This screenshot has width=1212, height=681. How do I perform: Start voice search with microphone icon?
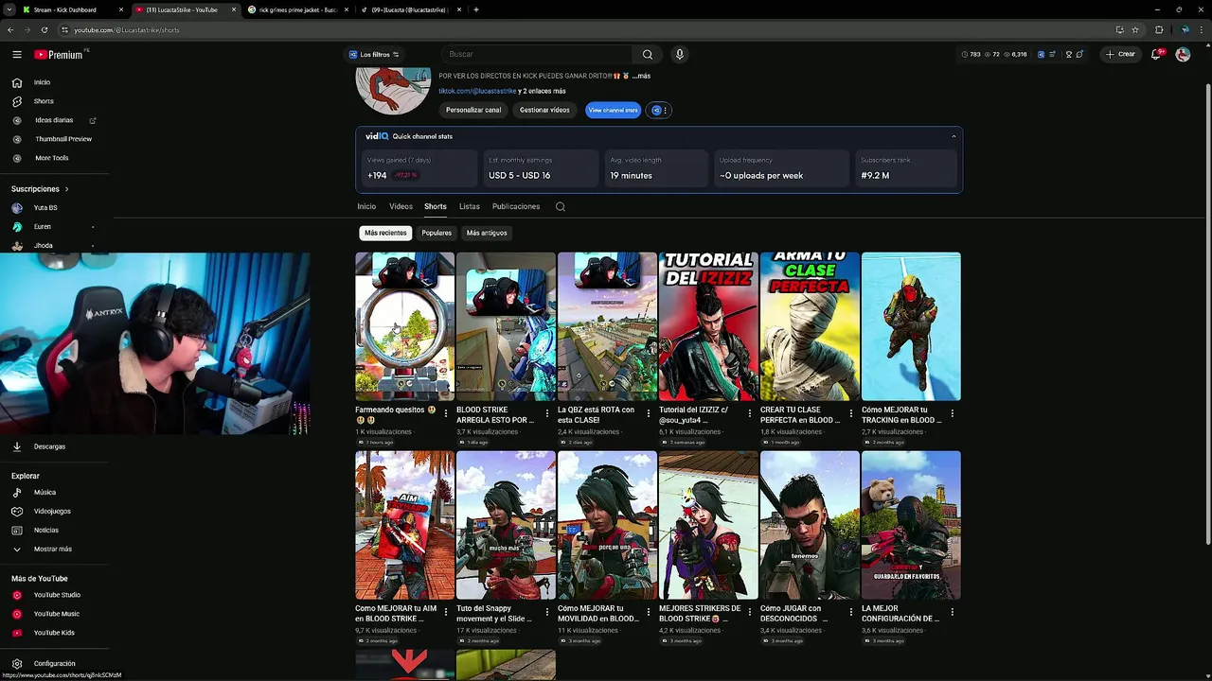point(679,54)
